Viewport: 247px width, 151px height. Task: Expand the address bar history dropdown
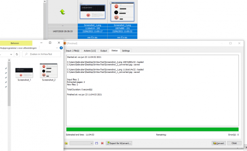click(x=11, y=54)
